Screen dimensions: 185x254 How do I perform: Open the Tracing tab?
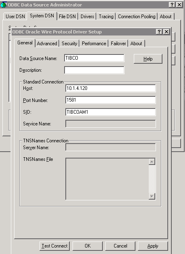(x=106, y=17)
